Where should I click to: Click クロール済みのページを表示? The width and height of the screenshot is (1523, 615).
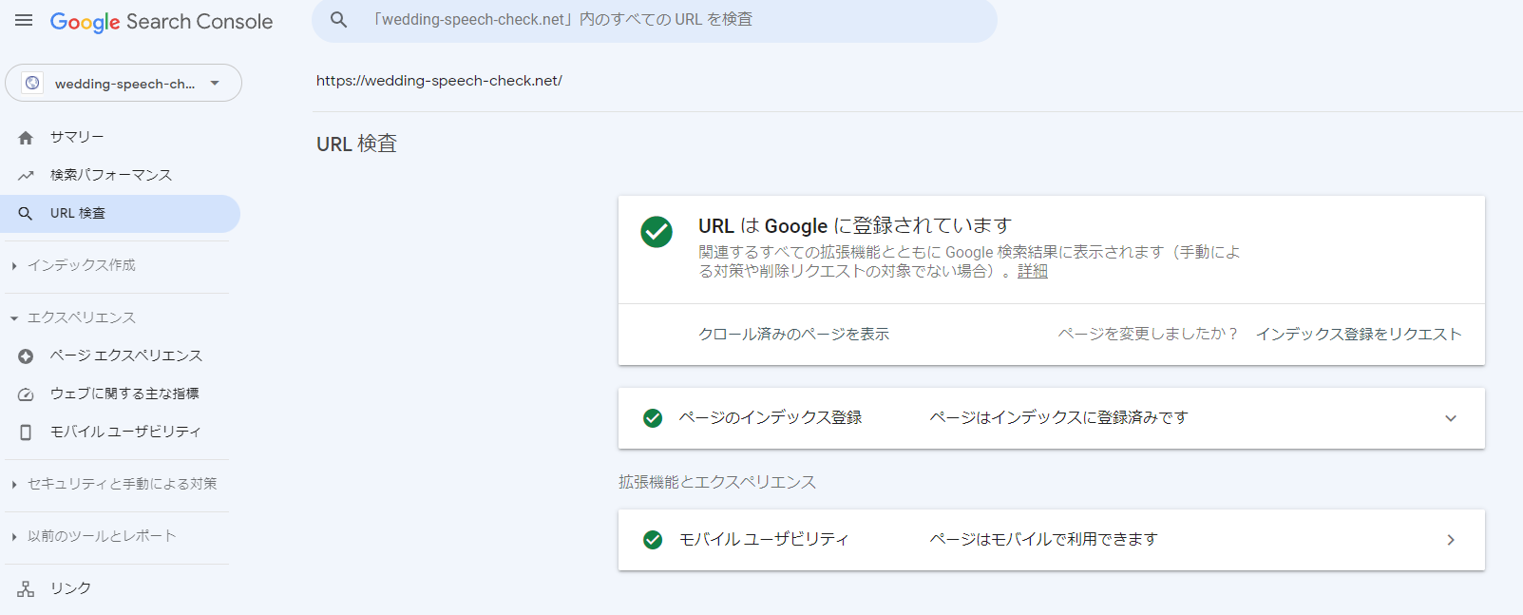point(794,334)
